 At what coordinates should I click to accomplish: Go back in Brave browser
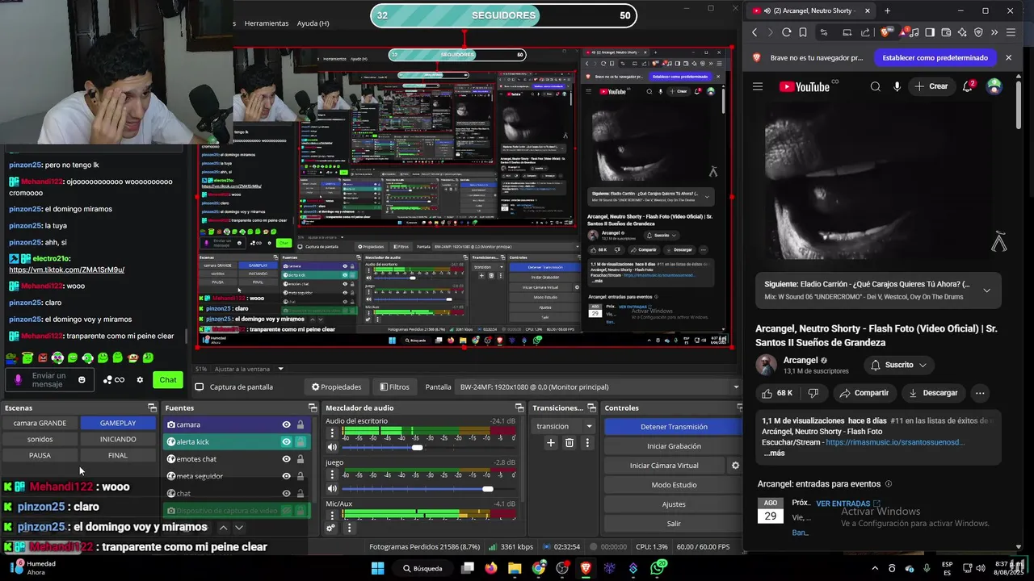[x=754, y=32]
